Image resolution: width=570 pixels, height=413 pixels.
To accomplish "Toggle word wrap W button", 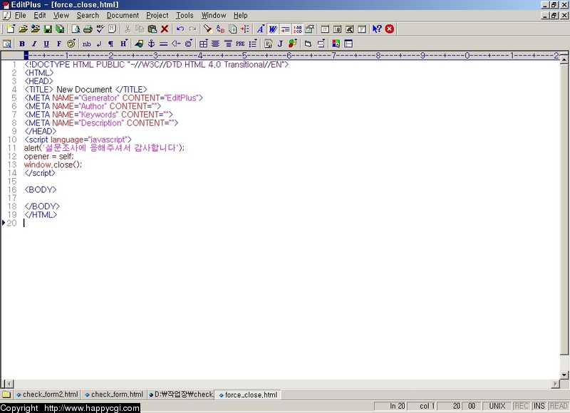I will coord(273,29).
